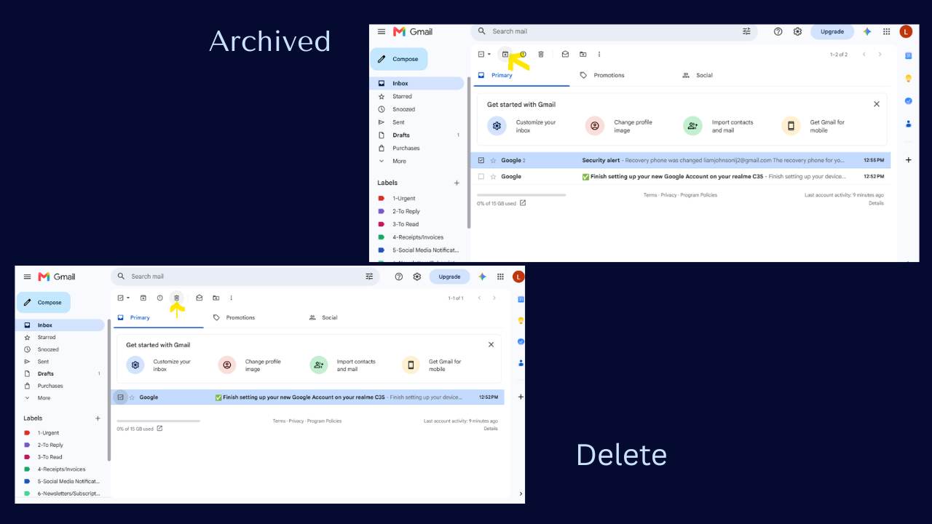The height and width of the screenshot is (524, 932).
Task: Click Get add-ons plus in upper Gmail side panel
Action: click(x=909, y=160)
